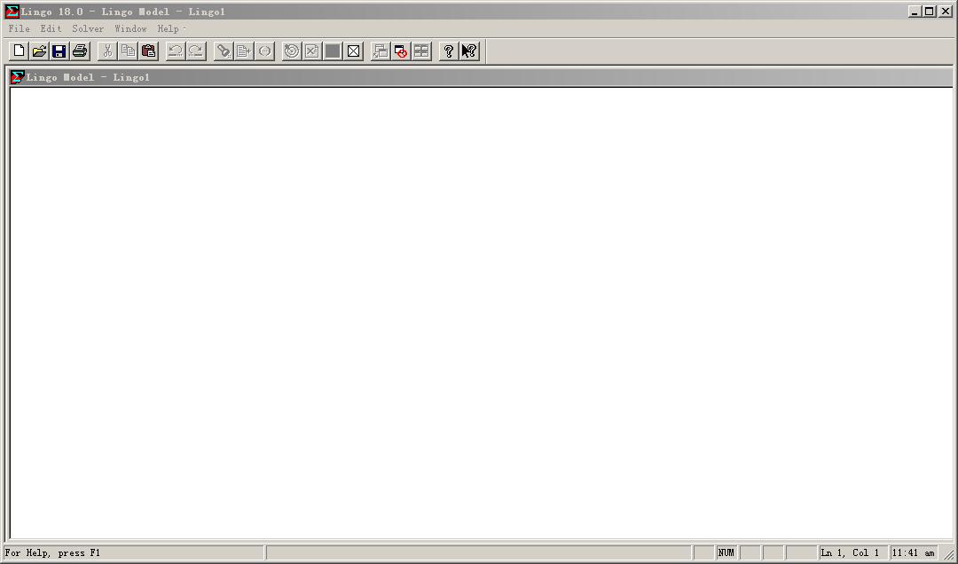Open the Solver menu
This screenshot has width=958, height=564.
click(88, 28)
